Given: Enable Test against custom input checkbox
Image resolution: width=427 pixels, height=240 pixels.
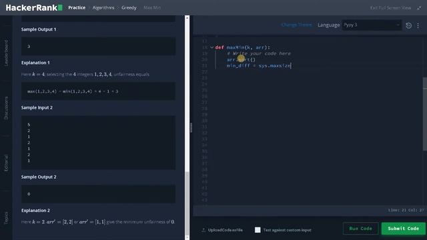Looking at the screenshot, I should 258,230.
